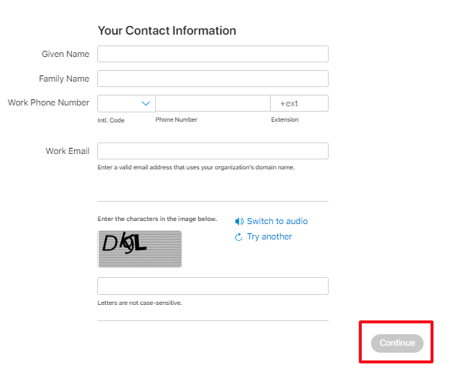
Task: Focus the Work Email input box
Action: (213, 151)
